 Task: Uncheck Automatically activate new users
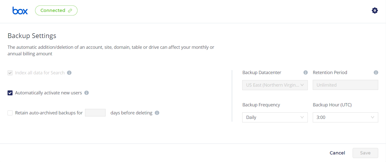coord(10,93)
